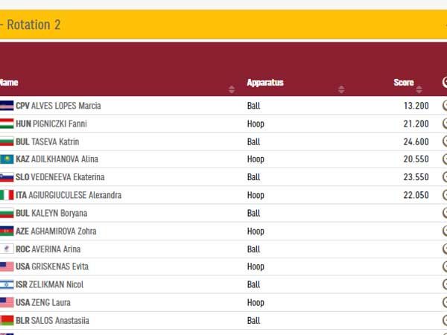447x335 pixels.
Task: Click the Kazakhstan flag beside ADILKHANOVA Alina
Action: tap(7, 159)
